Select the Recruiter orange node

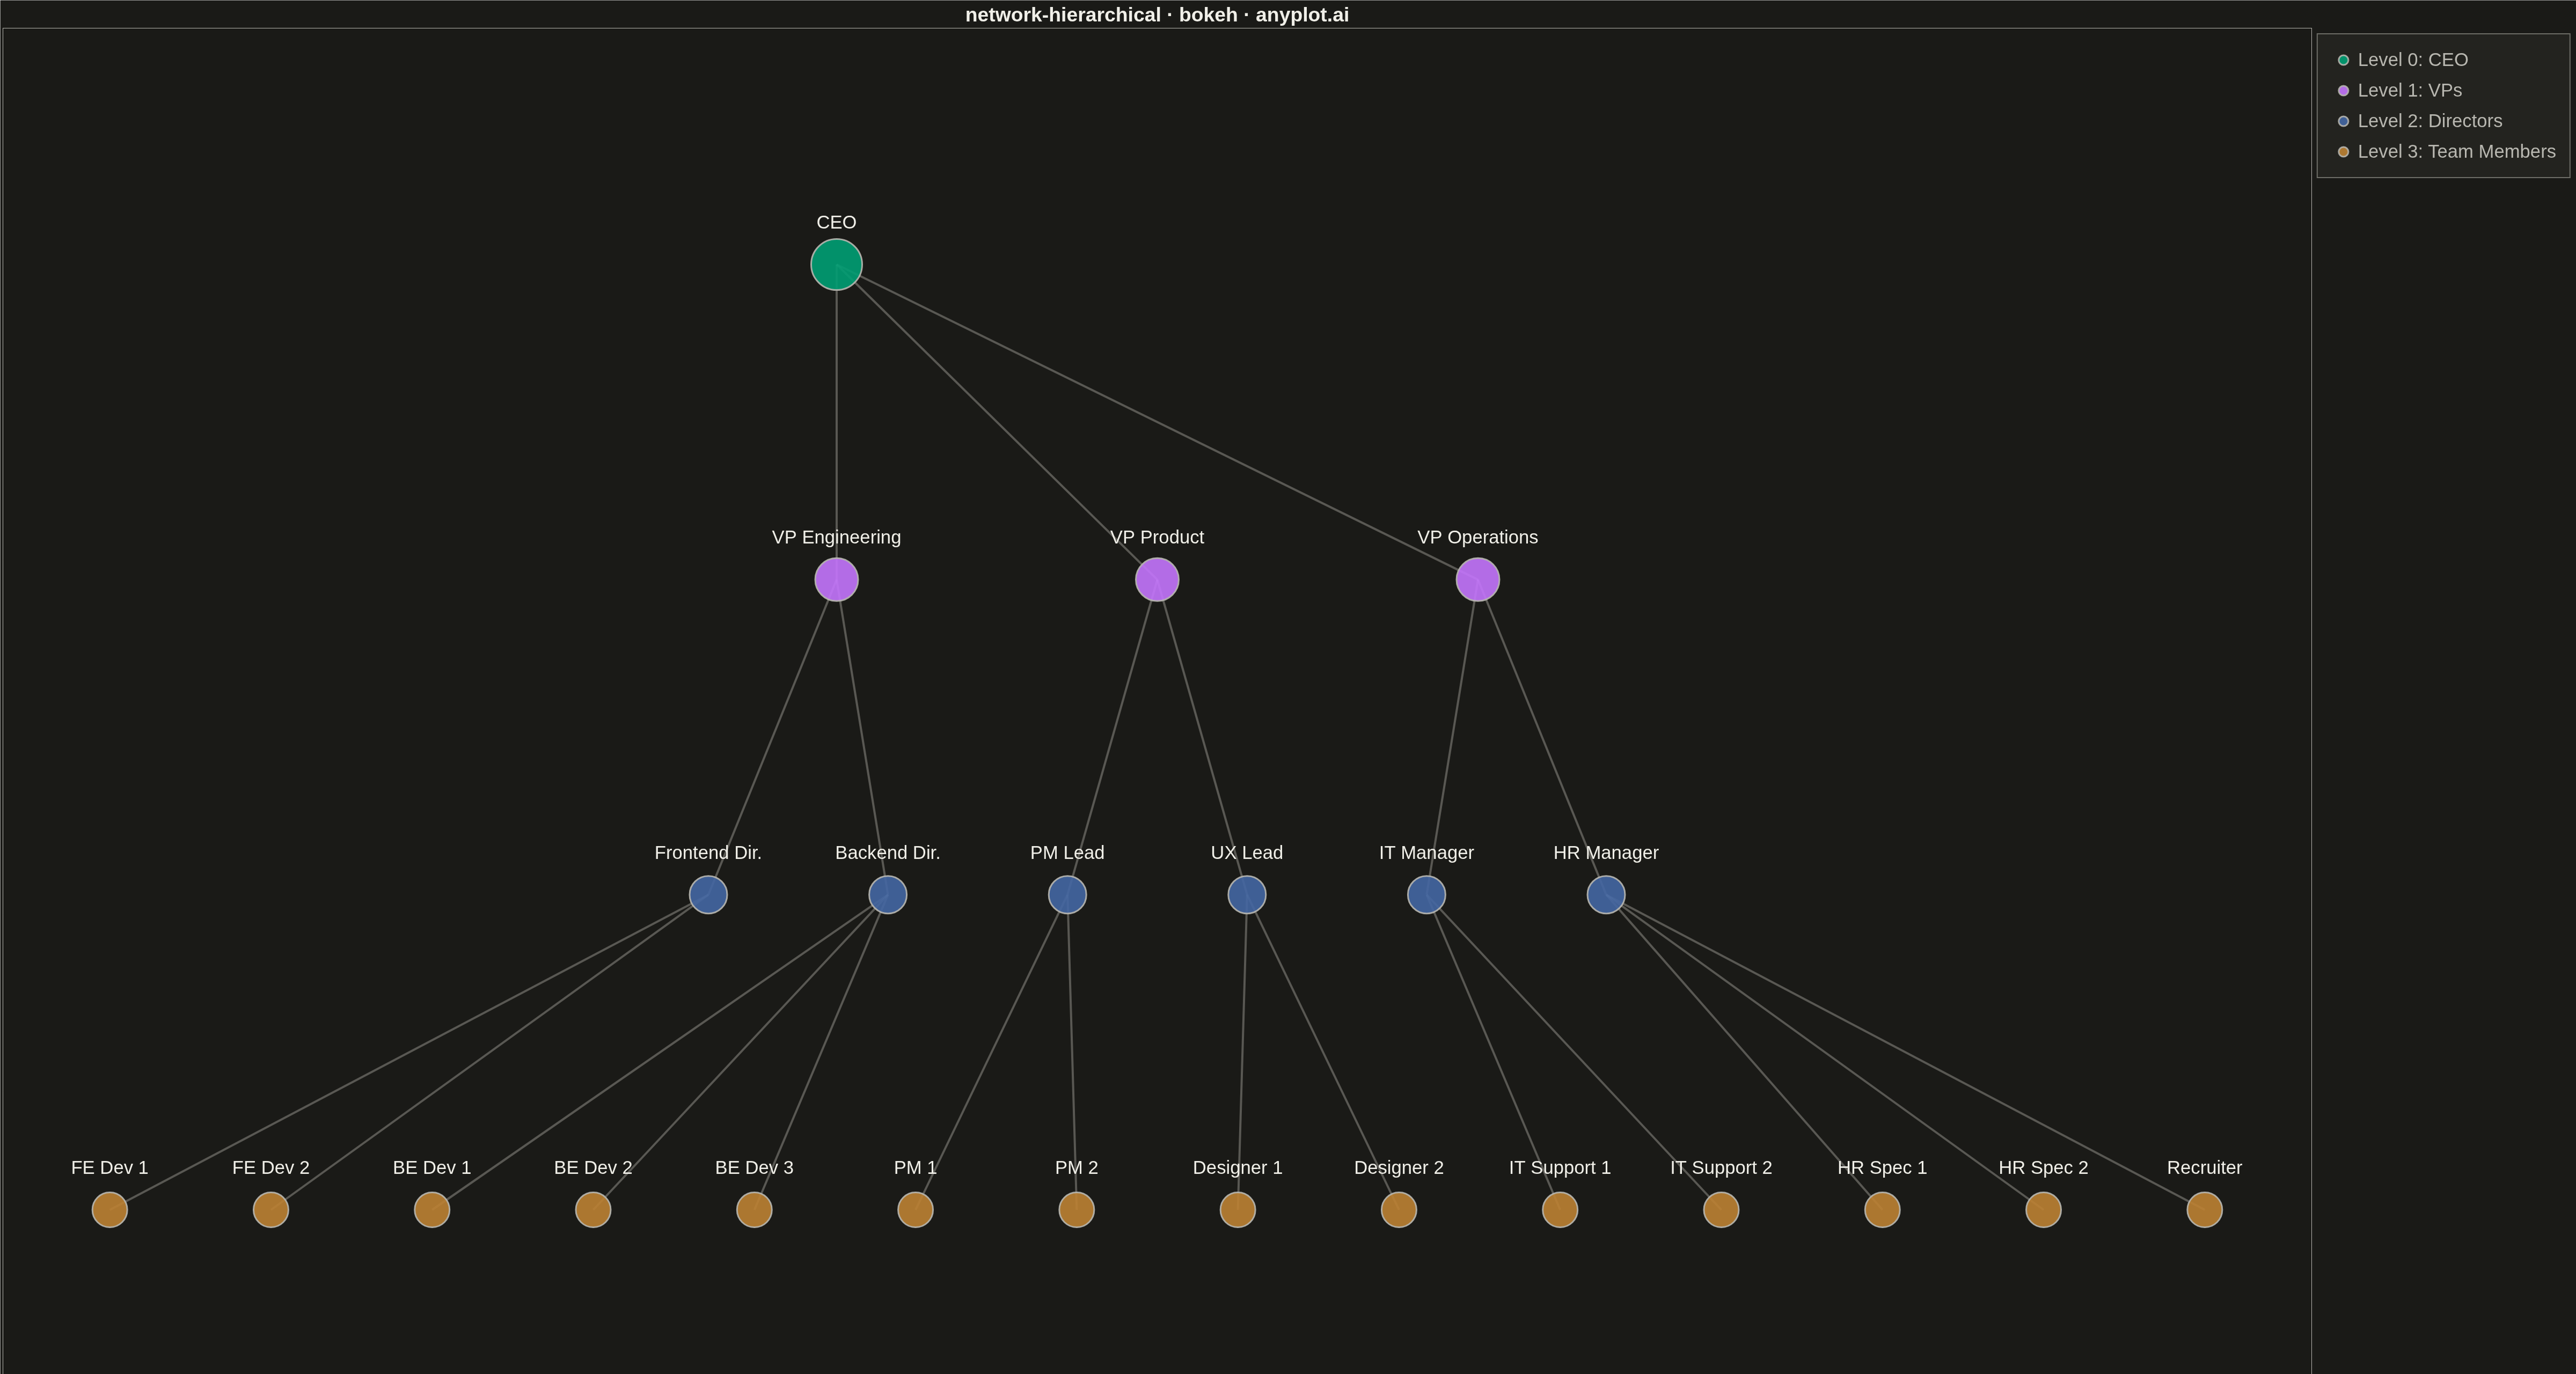tap(2204, 1210)
